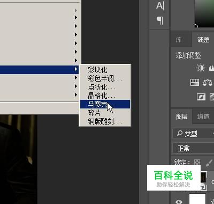
Task: Choose 彩块化 from the submenu
Action: point(105,70)
